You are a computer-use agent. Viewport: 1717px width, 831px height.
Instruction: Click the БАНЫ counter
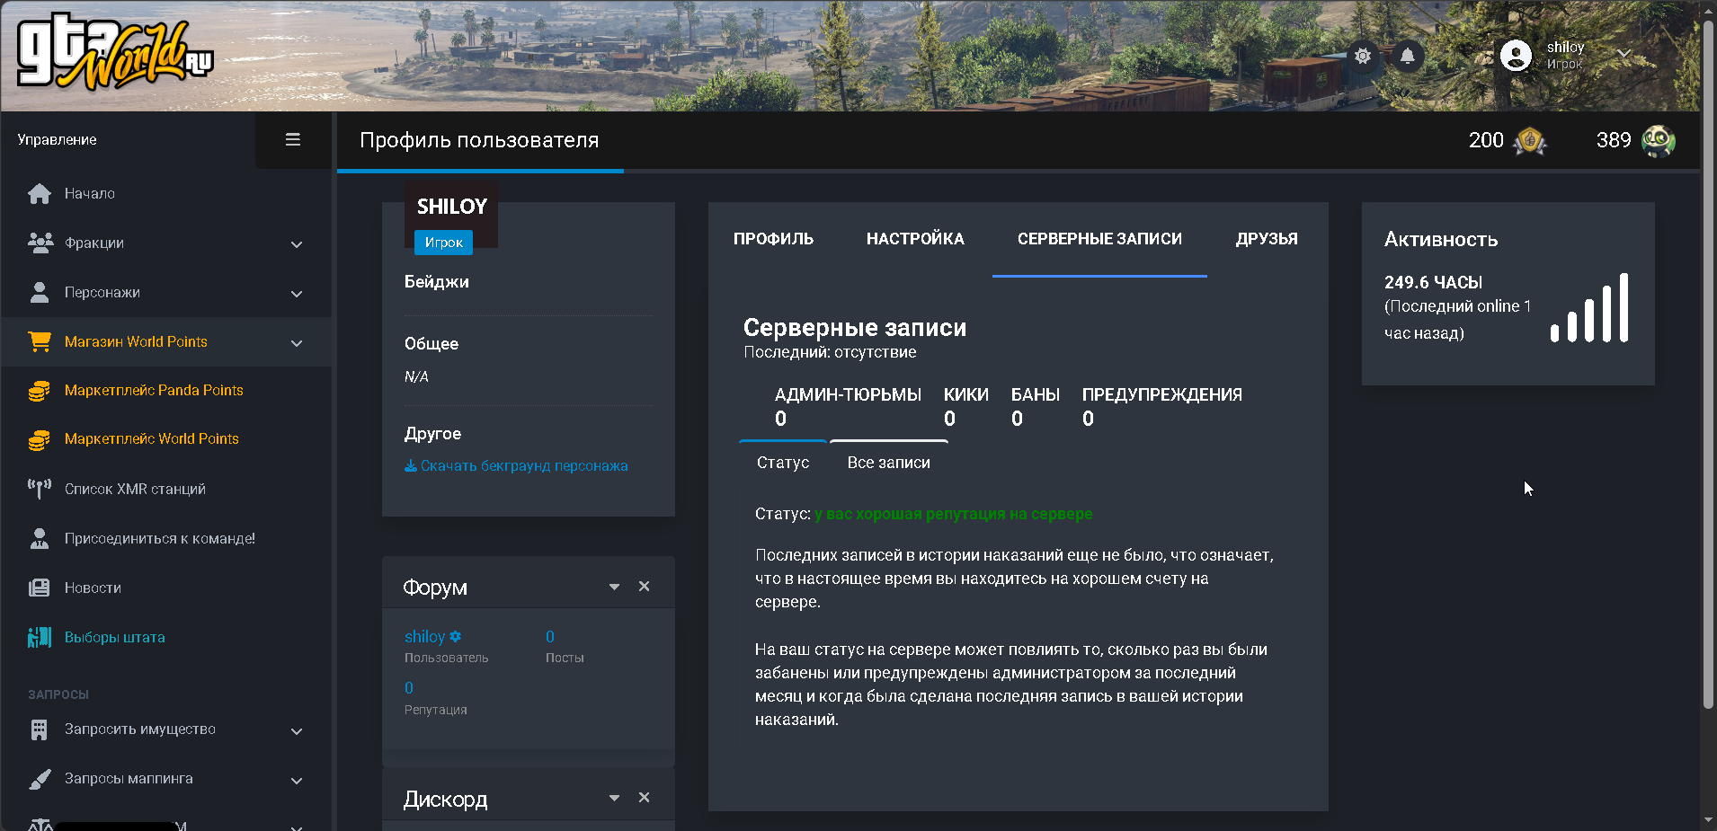pos(1035,406)
